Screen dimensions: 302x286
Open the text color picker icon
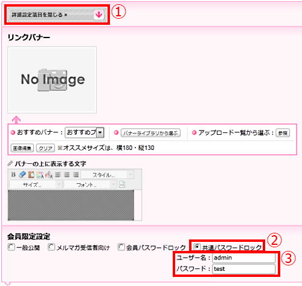tap(40, 175)
